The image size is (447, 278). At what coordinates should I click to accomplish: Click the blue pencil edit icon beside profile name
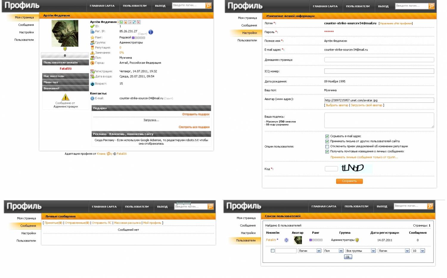click(134, 22)
